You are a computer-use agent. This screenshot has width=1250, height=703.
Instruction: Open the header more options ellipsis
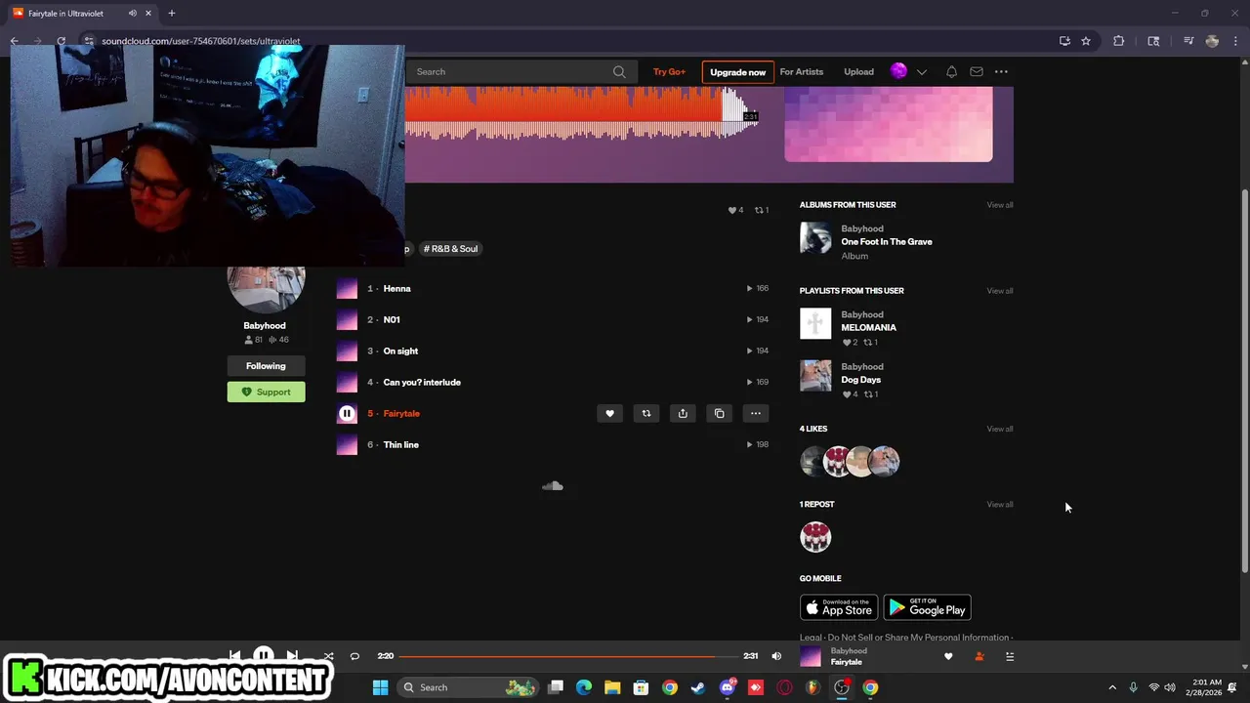pos(1001,71)
